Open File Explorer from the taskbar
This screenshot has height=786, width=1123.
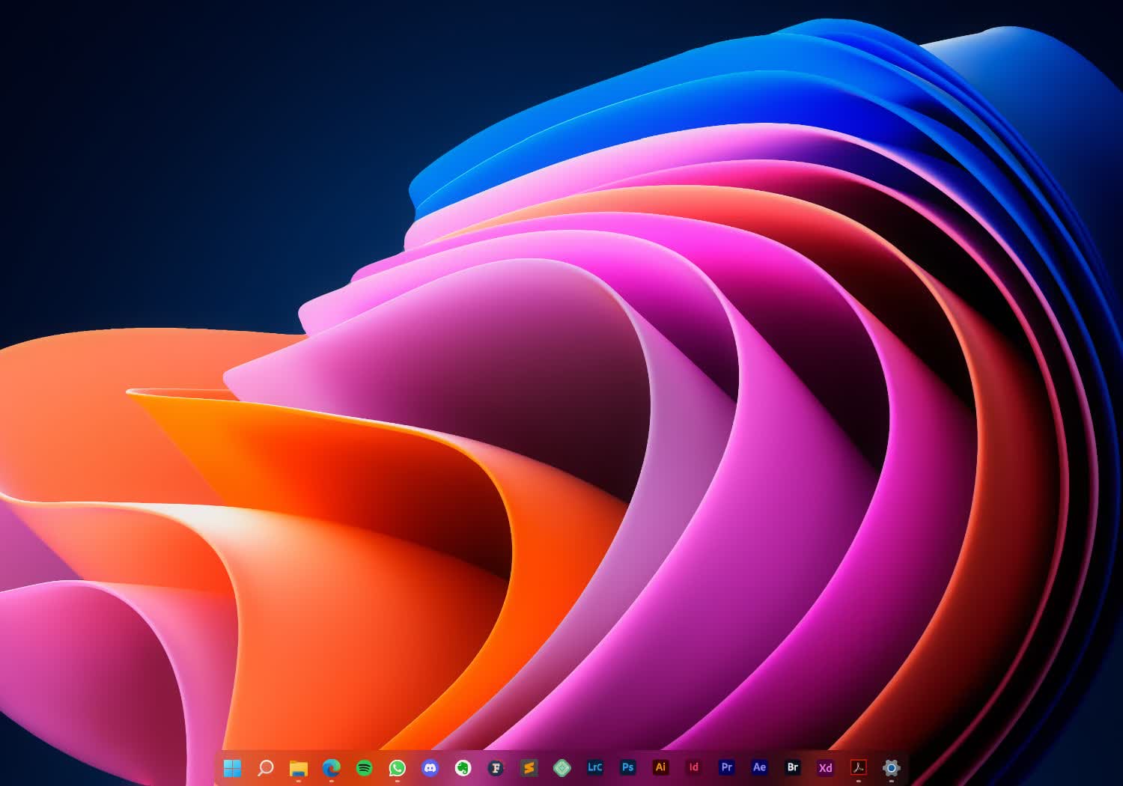[299, 767]
